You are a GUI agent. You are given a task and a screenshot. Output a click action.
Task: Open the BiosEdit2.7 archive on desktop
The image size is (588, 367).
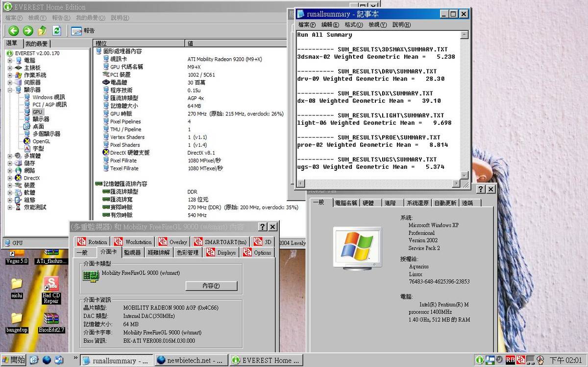coord(51,323)
